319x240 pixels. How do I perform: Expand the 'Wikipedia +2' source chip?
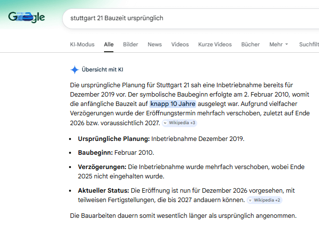point(264,200)
